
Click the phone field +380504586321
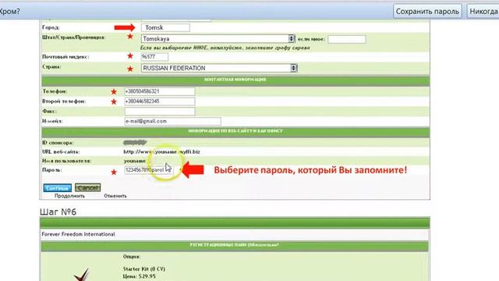[x=159, y=91]
